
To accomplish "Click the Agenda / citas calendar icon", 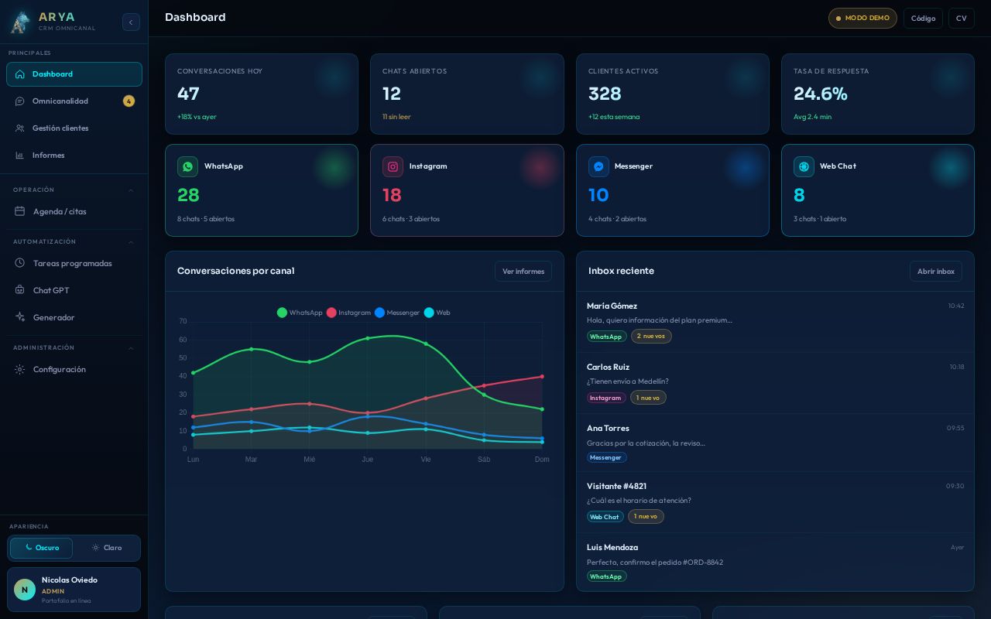I will click(x=20, y=211).
